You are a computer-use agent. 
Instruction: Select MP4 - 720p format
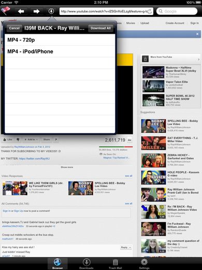pyautogui.click(x=60, y=40)
